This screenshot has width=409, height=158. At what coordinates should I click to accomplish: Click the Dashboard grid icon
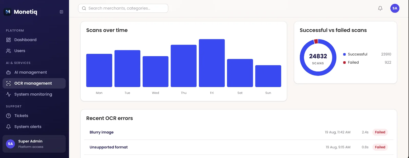coord(8,40)
